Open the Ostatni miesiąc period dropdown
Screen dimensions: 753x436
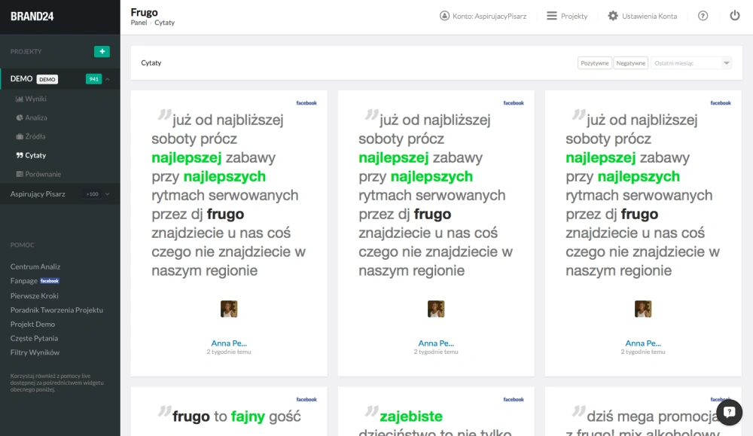tap(691, 63)
